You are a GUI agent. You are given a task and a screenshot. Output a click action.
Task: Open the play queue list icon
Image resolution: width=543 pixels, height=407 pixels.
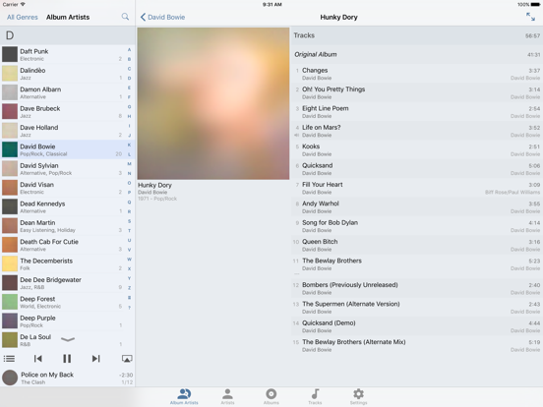9,359
